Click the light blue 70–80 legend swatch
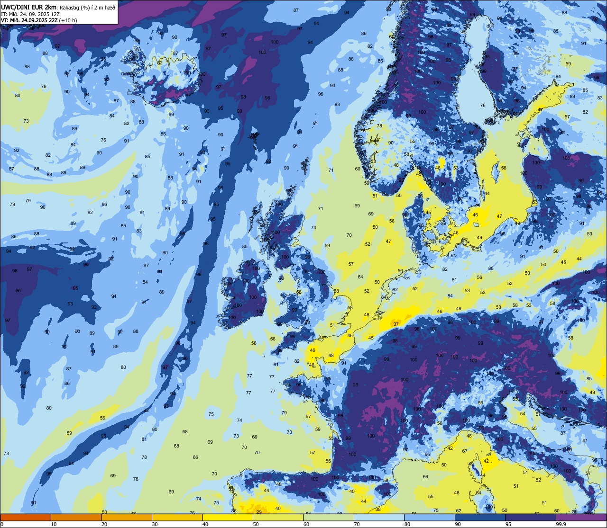This screenshot has height=528, width=607. point(379,517)
